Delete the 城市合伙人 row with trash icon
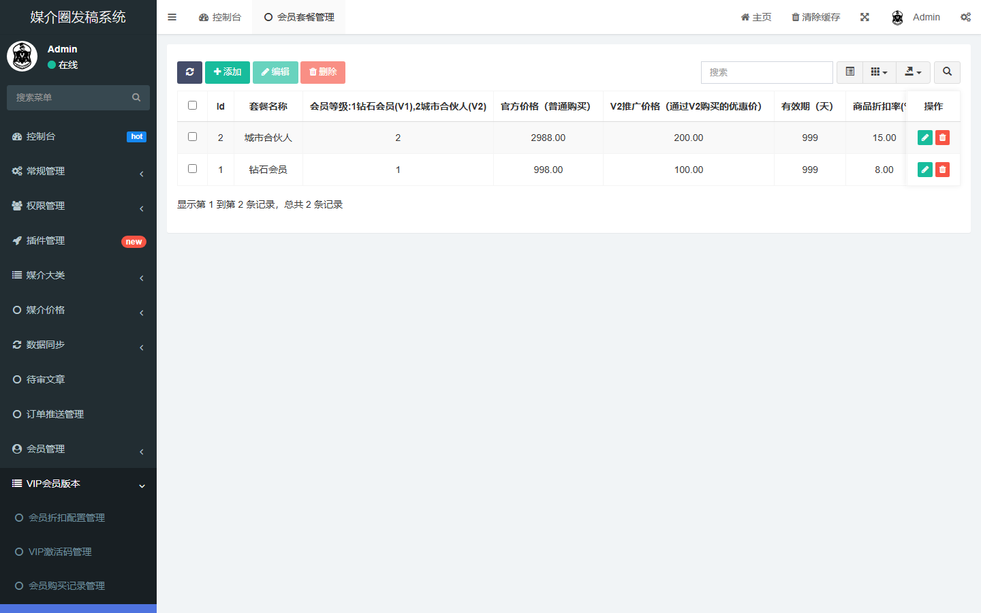 (942, 138)
